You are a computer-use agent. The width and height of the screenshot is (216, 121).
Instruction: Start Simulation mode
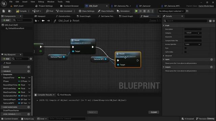pyautogui.click(x=123, y=11)
